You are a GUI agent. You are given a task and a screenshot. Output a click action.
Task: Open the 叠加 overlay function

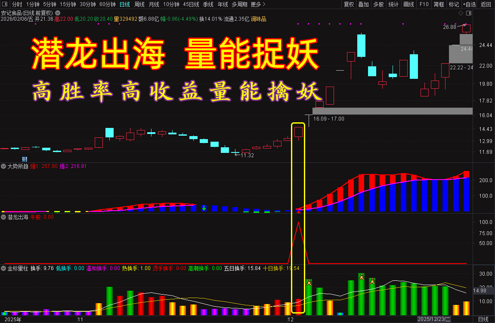coord(363,4)
